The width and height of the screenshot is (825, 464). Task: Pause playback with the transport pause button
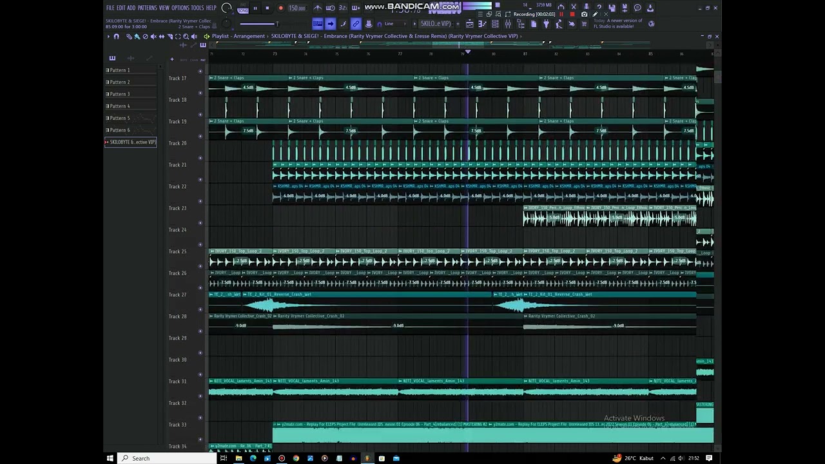coord(255,8)
